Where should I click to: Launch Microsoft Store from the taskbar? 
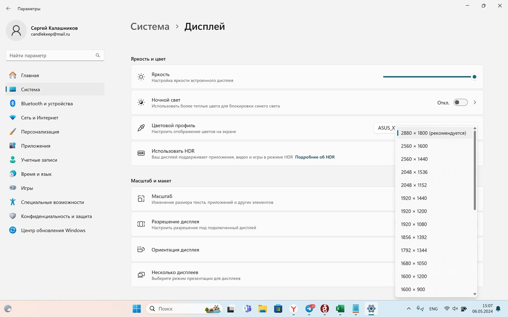278,309
